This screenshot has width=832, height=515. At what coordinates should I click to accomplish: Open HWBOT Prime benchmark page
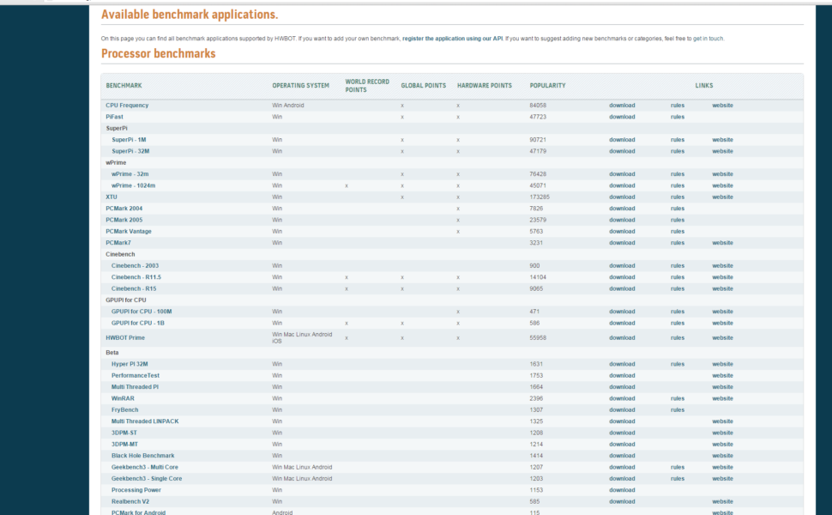click(x=124, y=337)
